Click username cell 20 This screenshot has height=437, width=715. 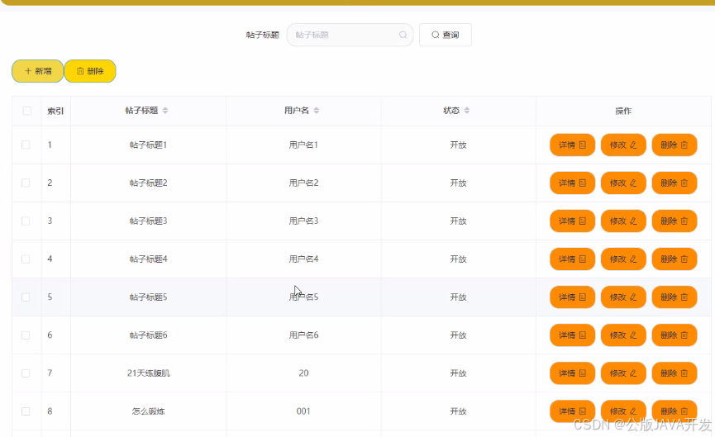click(x=303, y=373)
